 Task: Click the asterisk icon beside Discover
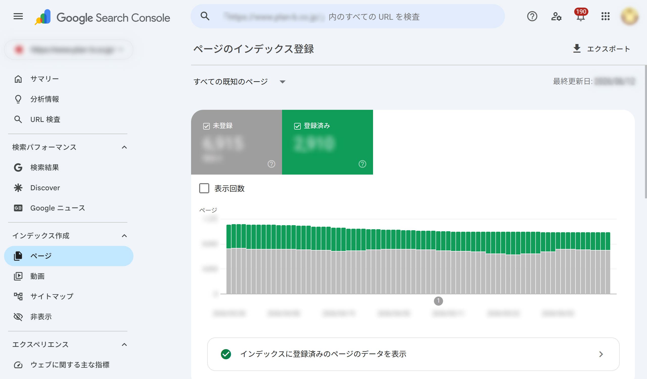pos(18,188)
